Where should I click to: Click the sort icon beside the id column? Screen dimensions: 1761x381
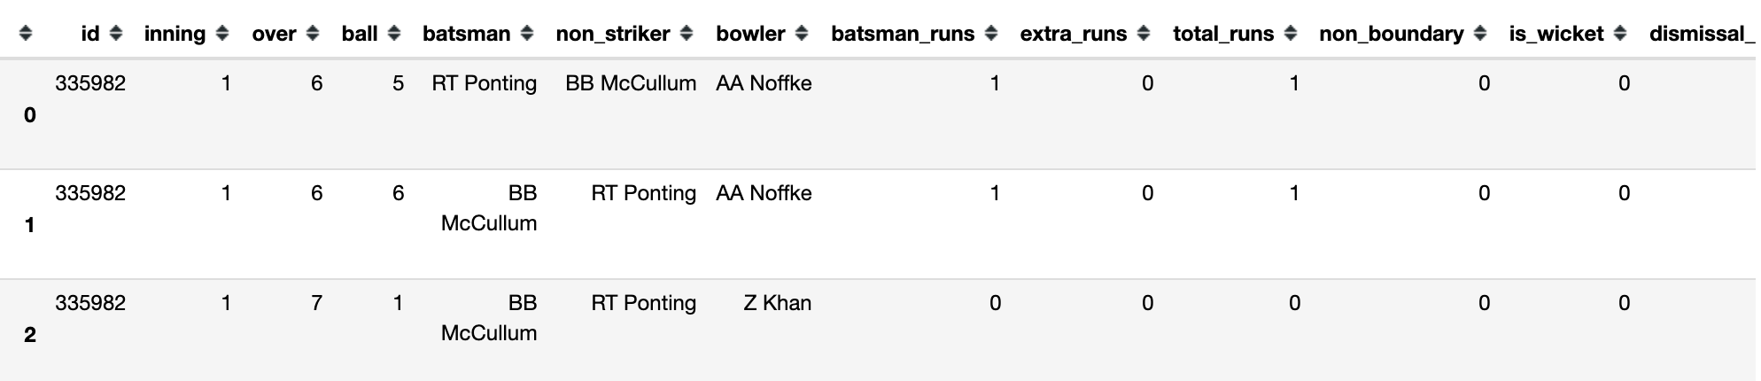click(116, 34)
